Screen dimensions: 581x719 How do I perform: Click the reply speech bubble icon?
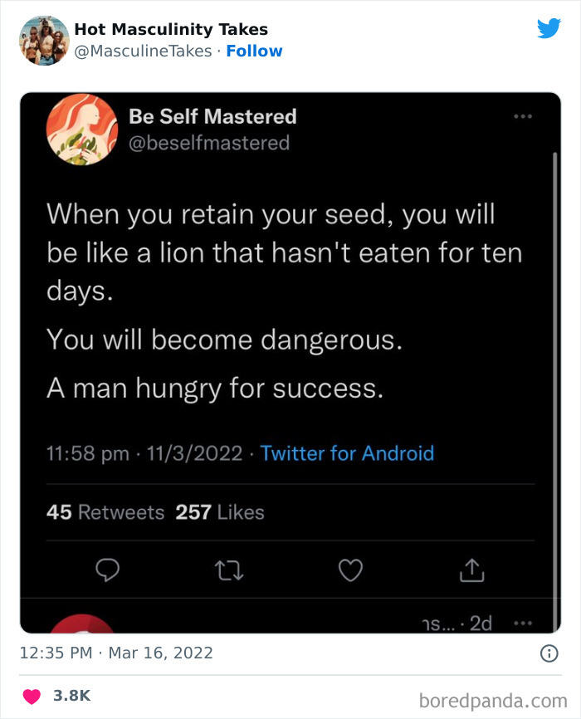[107, 570]
